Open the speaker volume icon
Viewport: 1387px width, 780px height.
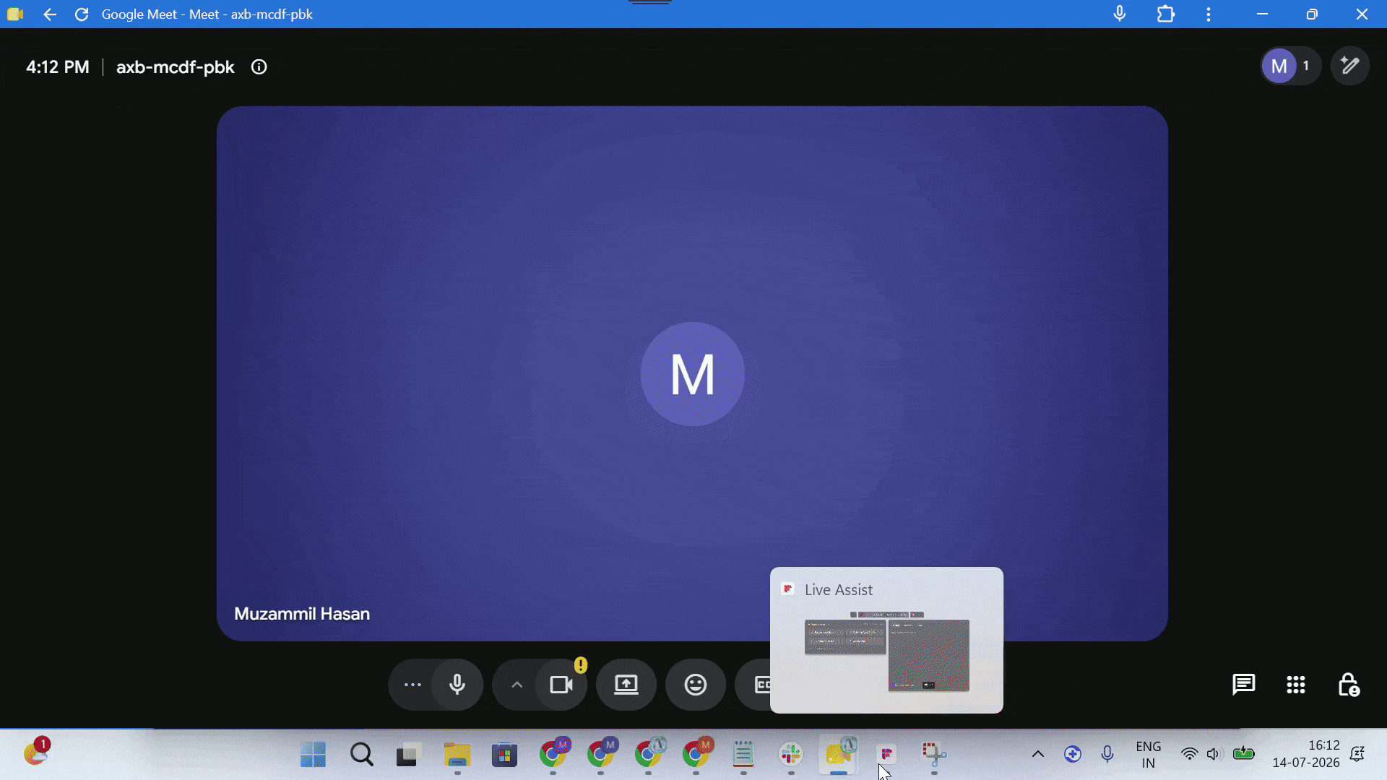[1214, 754]
